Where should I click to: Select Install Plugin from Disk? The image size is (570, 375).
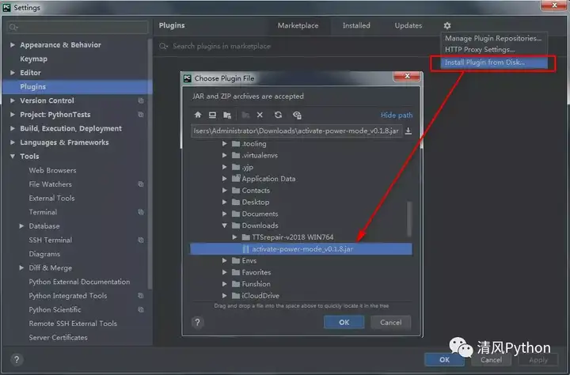[494, 62]
